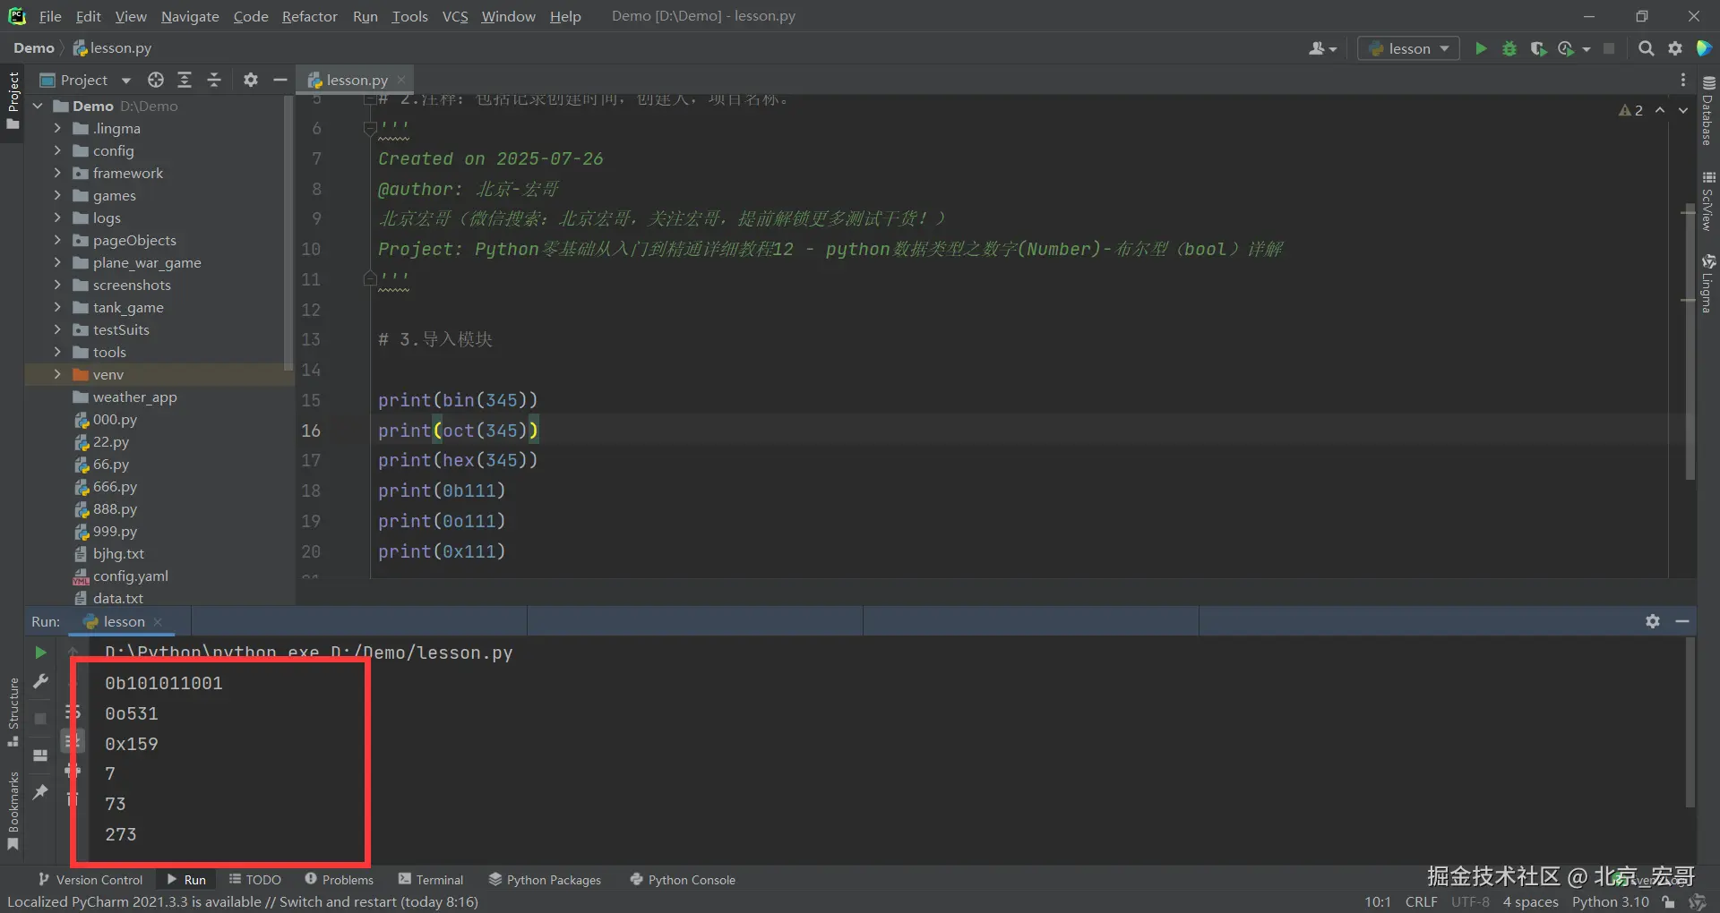The image size is (1720, 913).
Task: Expand the framework folder
Action: [x=57, y=173]
